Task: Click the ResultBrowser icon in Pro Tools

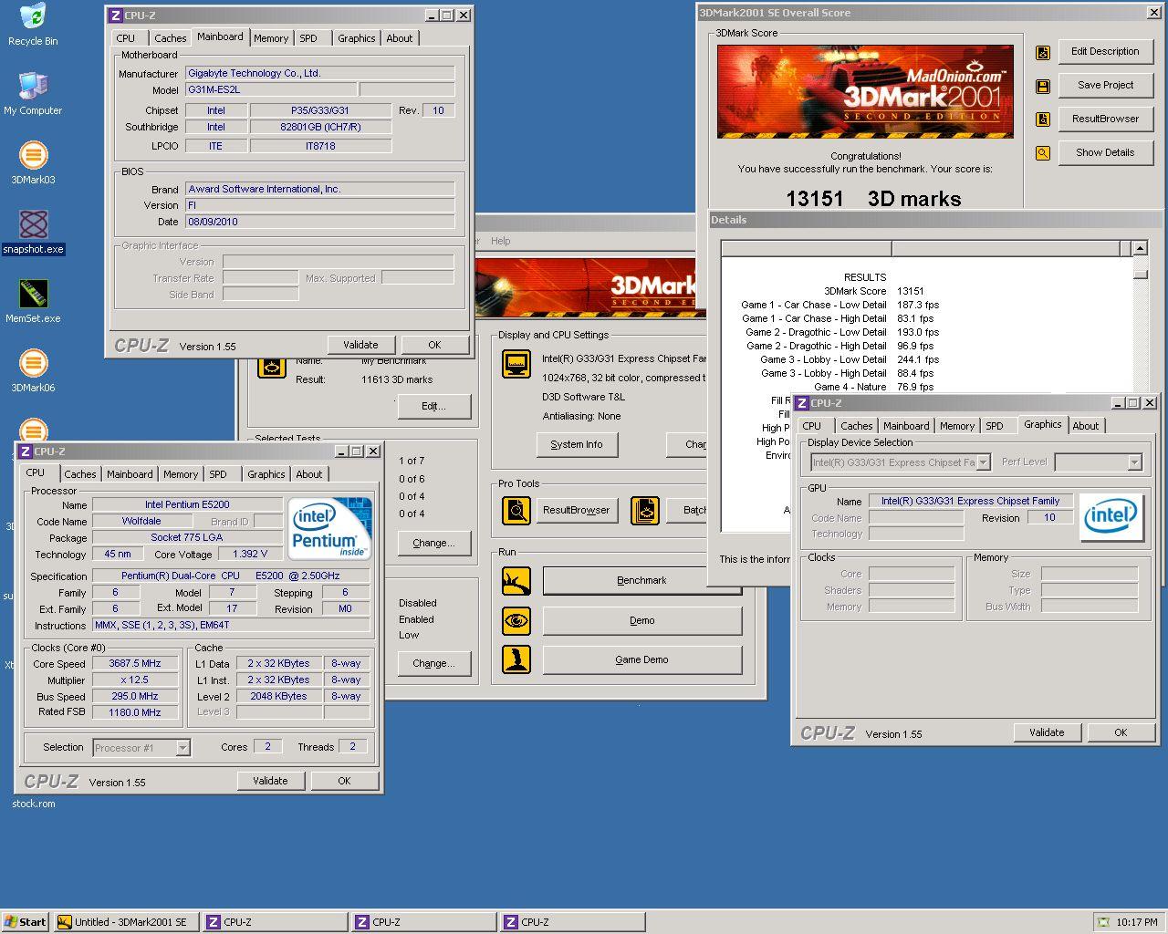Action: click(x=516, y=510)
